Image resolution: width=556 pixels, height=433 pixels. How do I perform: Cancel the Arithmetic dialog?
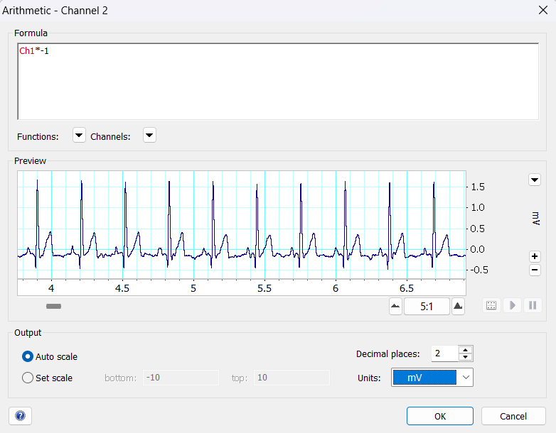(x=513, y=416)
